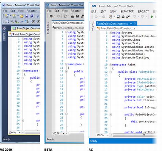
Task: Collapse the namespace Paint region in RC editor
Action: [111, 65]
